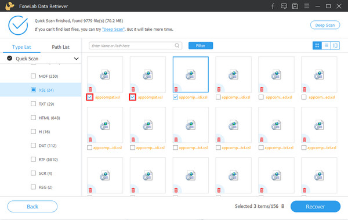This screenshot has height=220, width=348.
Task: Open the hamburger menu icon
Action: click(x=307, y=6)
